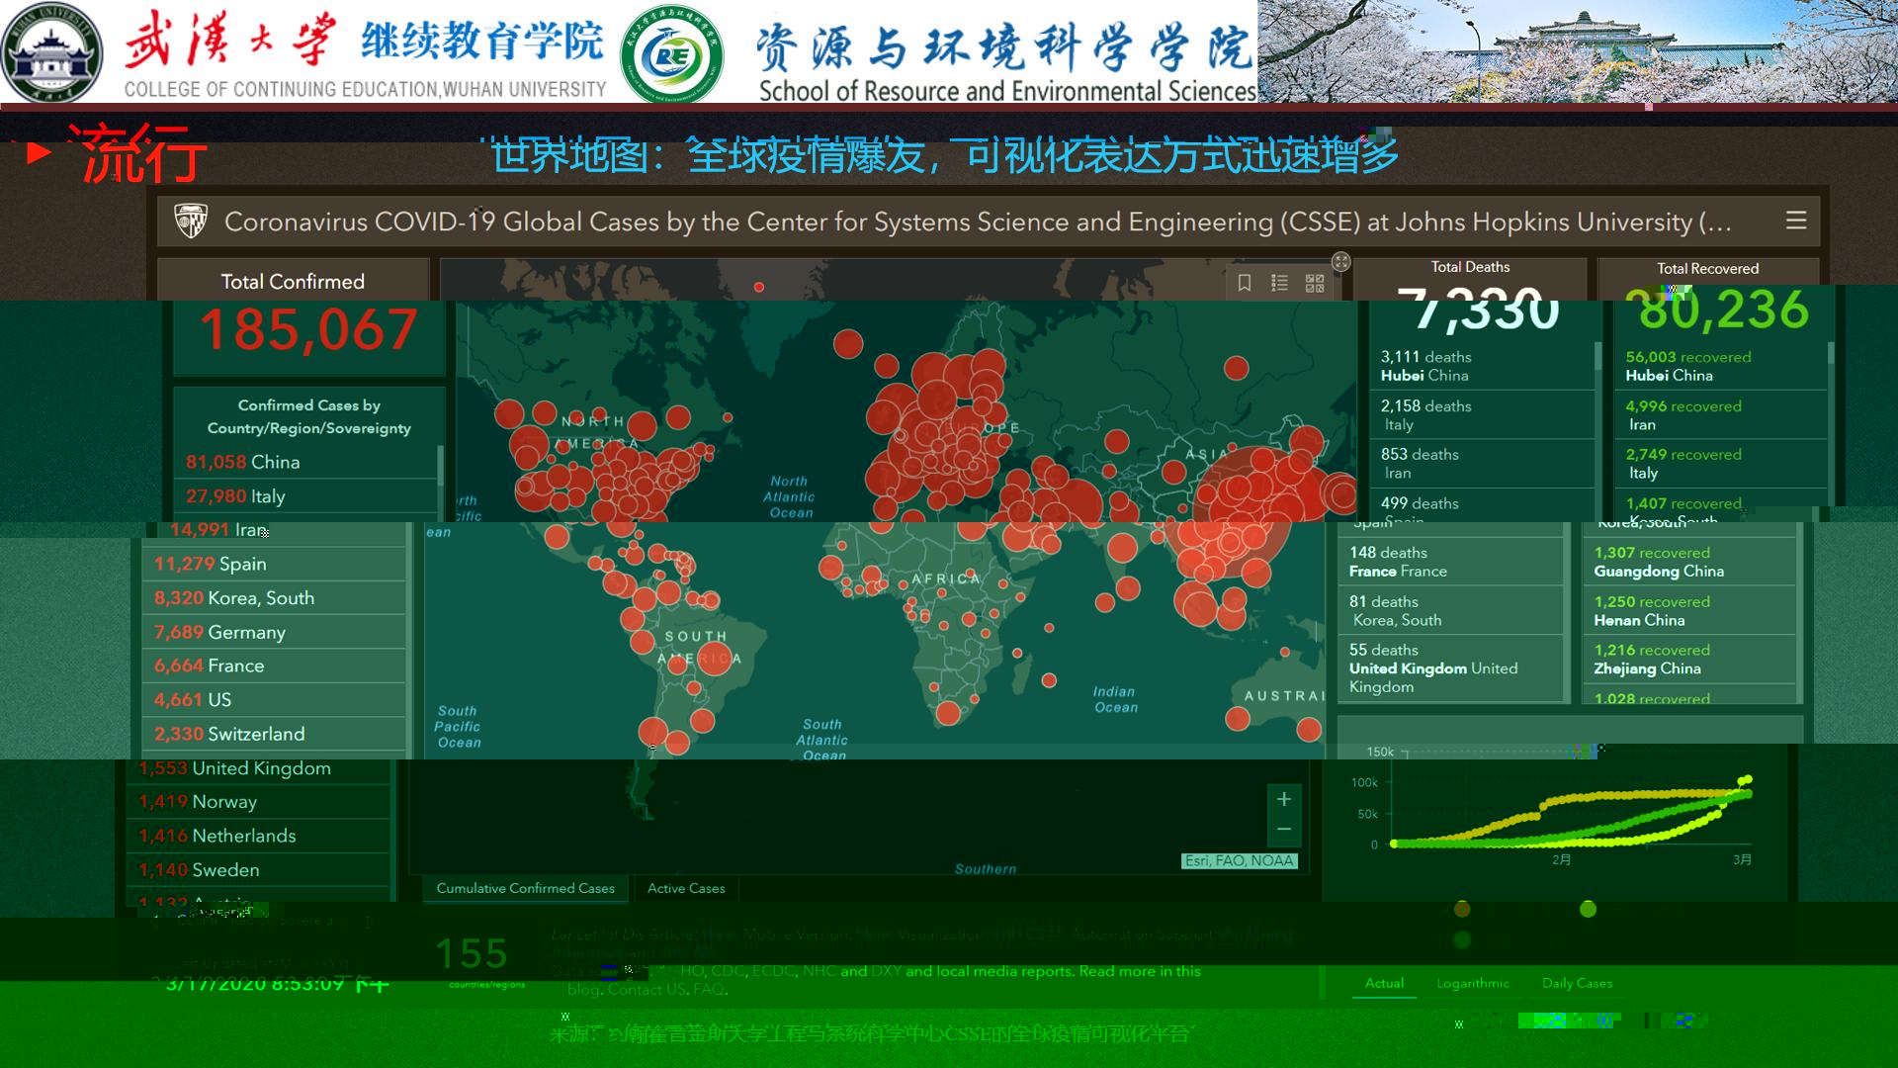Select 81,058 China in confirmed list
This screenshot has width=1898, height=1068.
point(305,462)
